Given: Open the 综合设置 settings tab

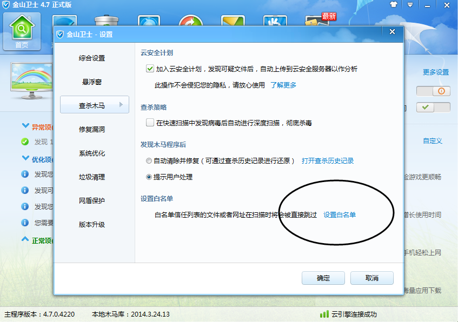Looking at the screenshot, I should [92, 58].
